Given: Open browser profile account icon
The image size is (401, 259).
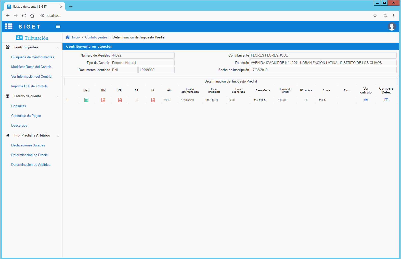Looking at the screenshot, I should click(x=385, y=16).
